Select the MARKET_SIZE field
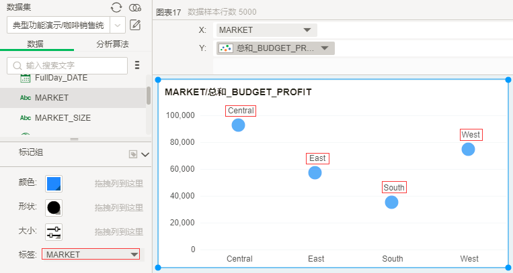 63,117
